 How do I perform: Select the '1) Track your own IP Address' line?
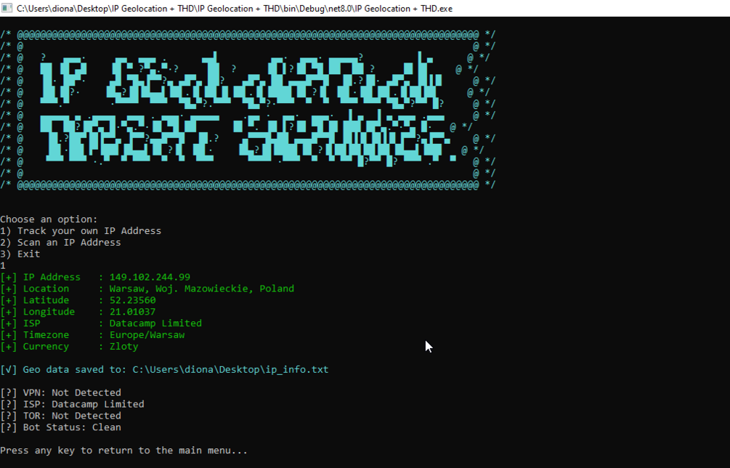(81, 231)
